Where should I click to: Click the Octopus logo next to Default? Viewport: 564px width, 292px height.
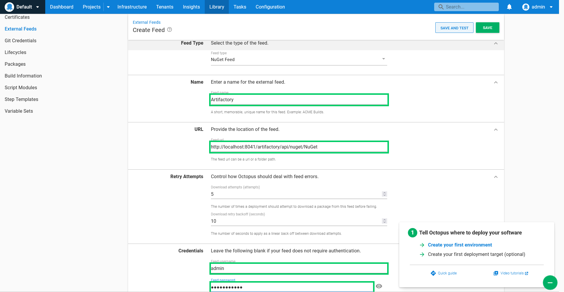tap(9, 7)
